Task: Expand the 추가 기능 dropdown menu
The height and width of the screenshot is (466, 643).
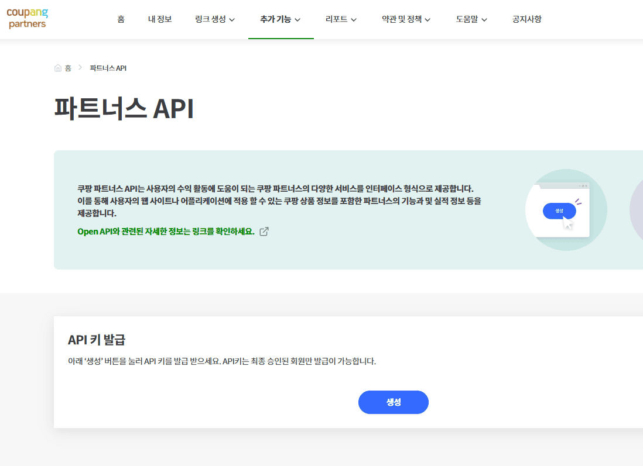Action: (x=281, y=19)
